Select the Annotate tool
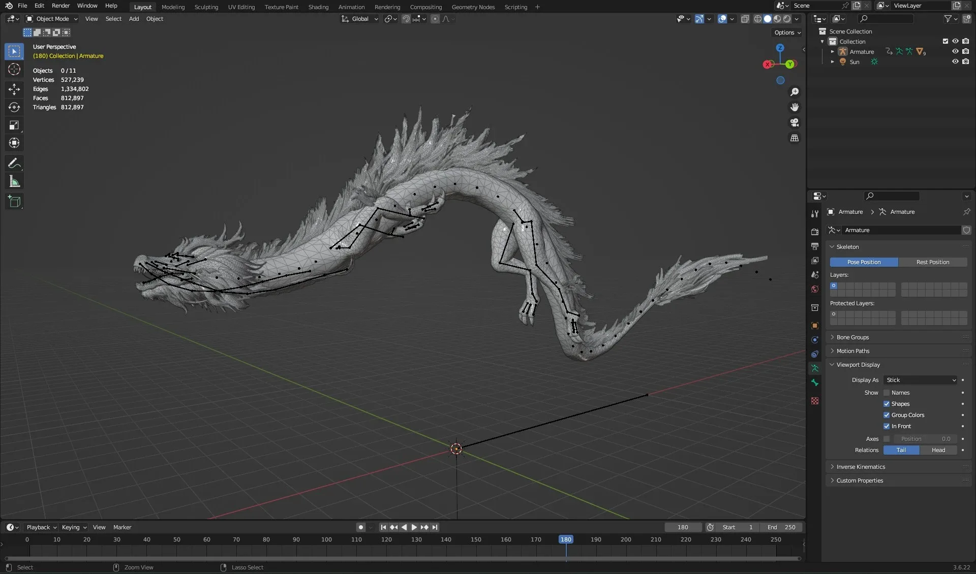 click(14, 163)
